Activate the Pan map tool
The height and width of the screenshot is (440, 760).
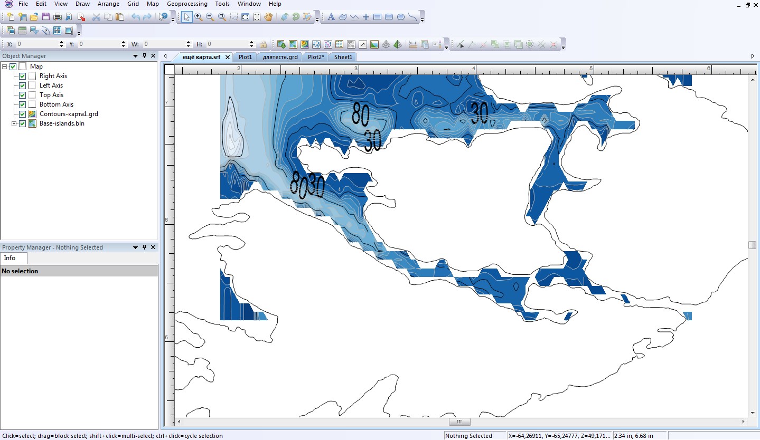[x=268, y=17]
